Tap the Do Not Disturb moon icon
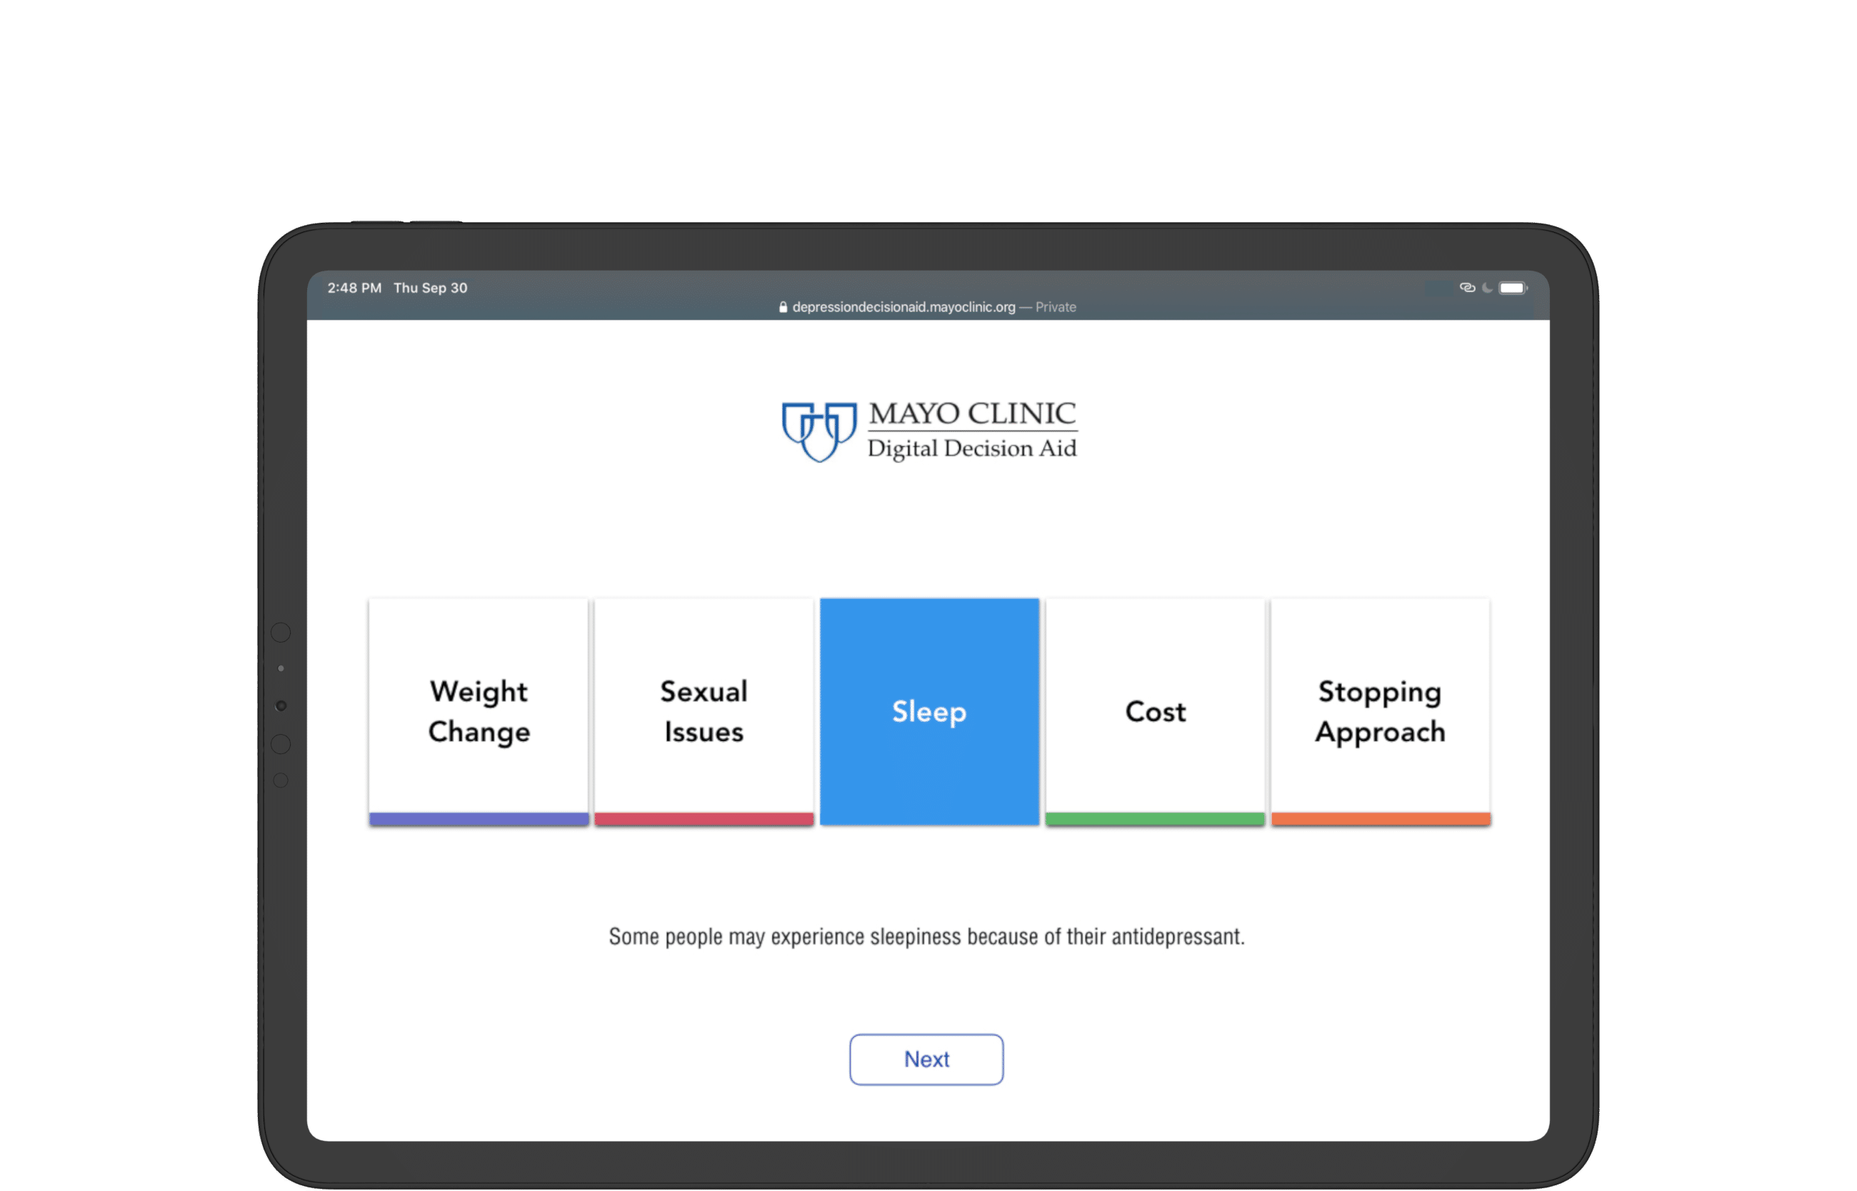This screenshot has height=1191, width=1857. pyautogui.click(x=1487, y=288)
